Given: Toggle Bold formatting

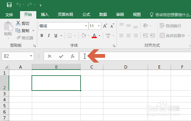Looking at the screenshot, I should pyautogui.click(x=42, y=36).
